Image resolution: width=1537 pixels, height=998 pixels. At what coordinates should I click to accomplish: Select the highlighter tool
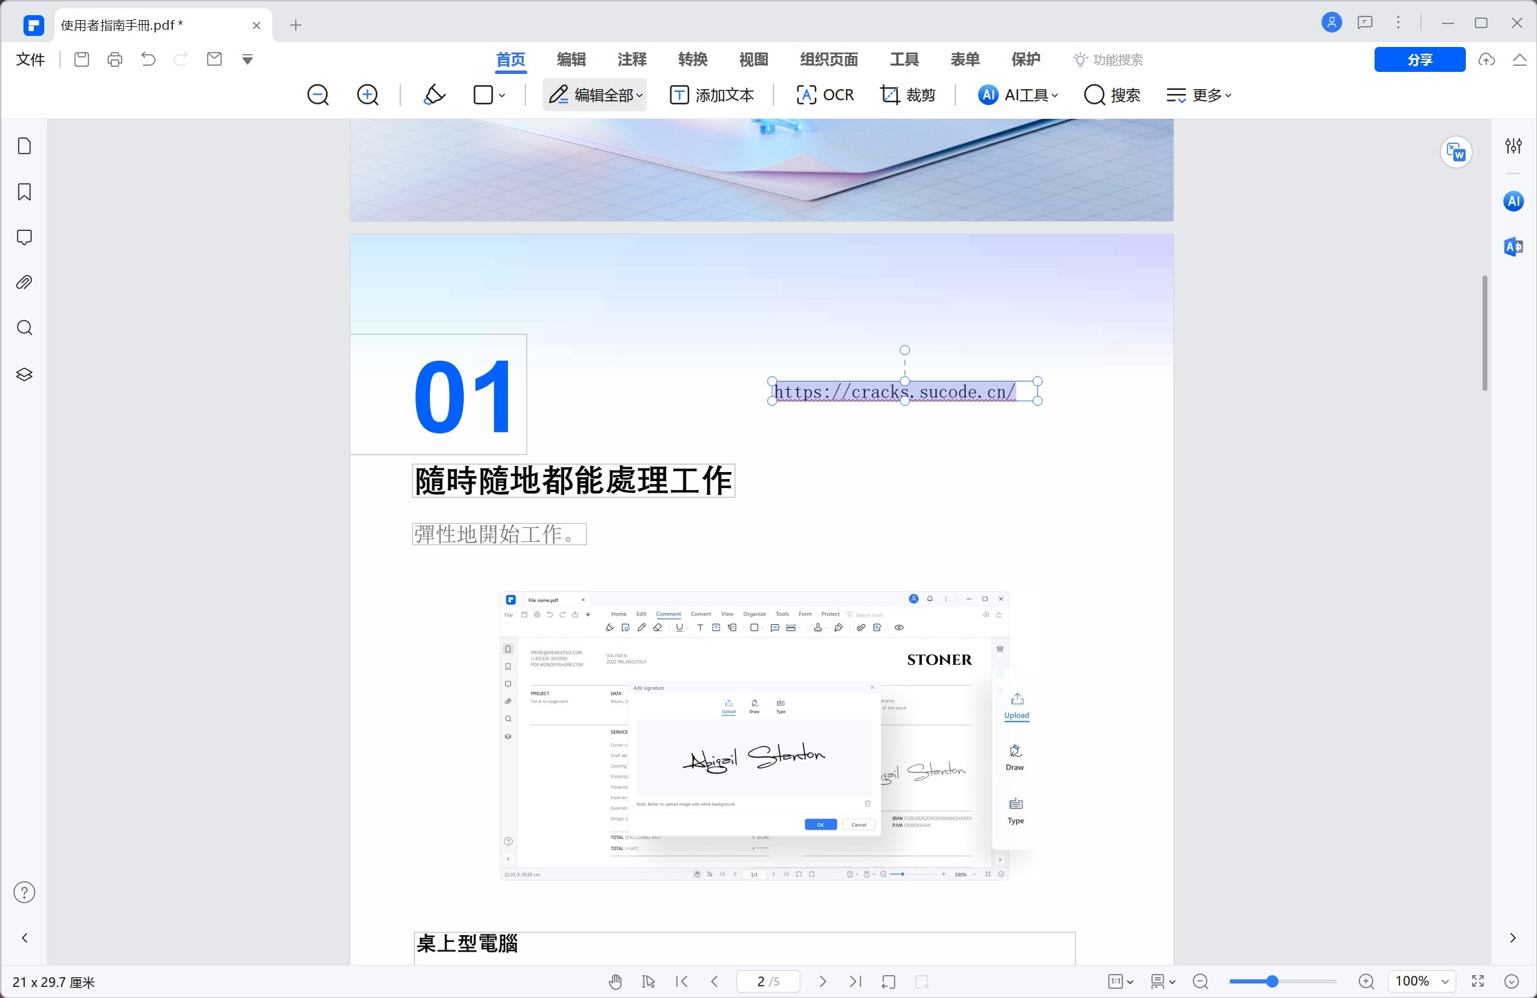point(434,95)
